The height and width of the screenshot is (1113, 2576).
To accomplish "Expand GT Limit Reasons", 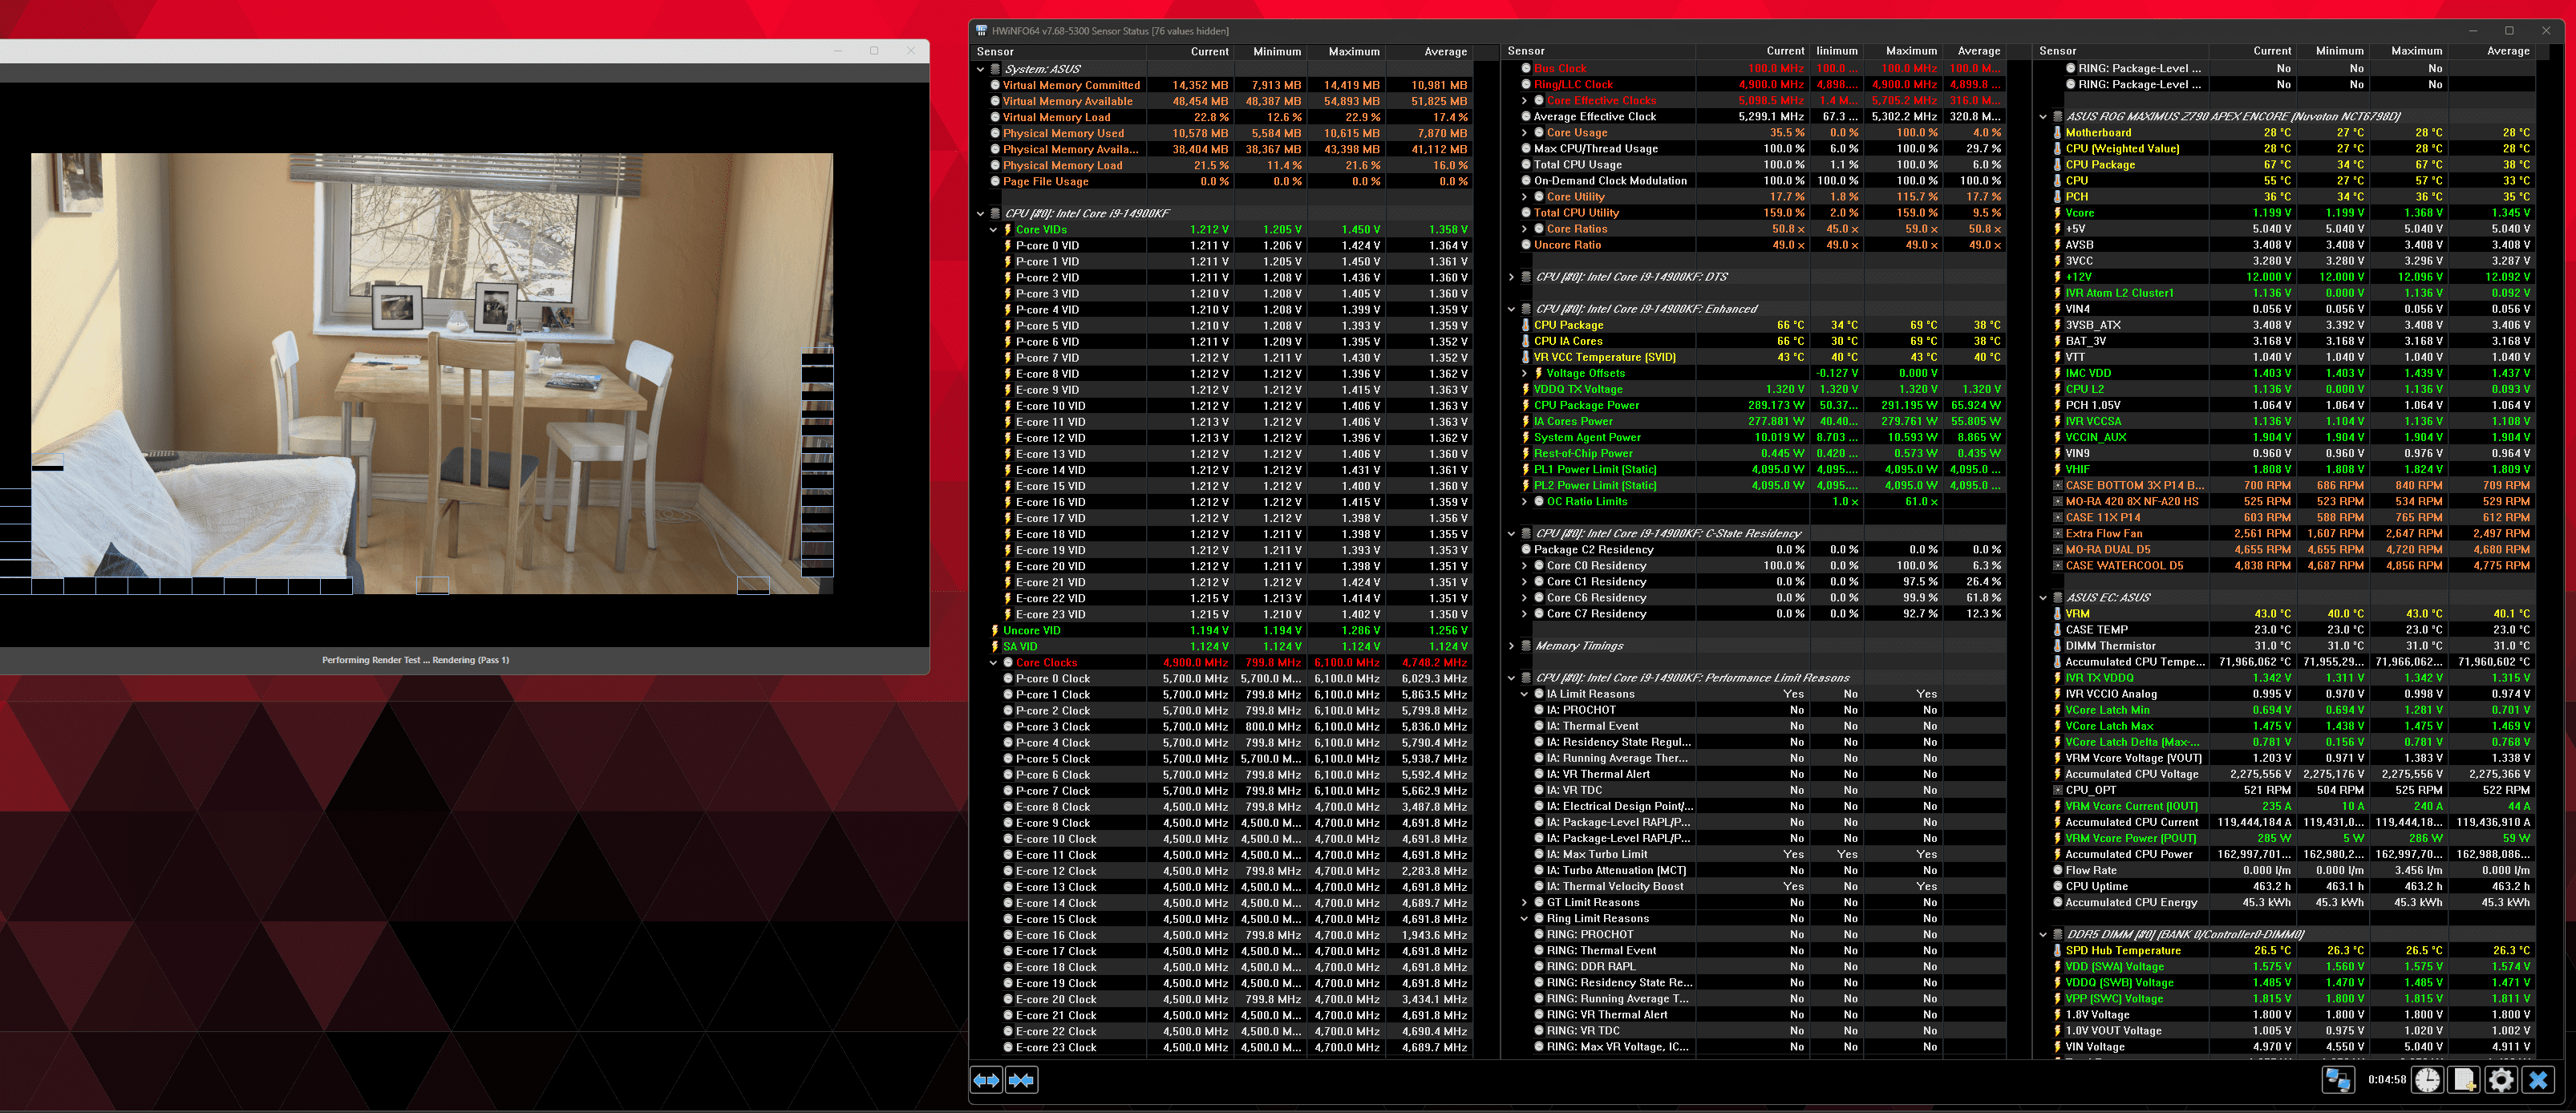I will [1524, 903].
